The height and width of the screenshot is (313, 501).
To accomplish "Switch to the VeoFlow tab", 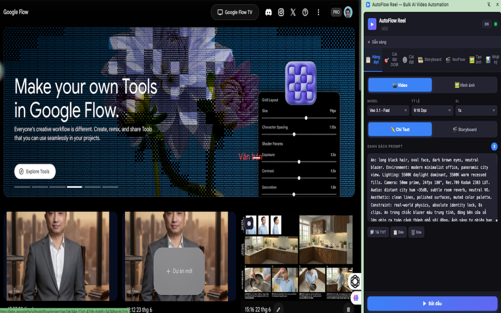I will (455, 60).
